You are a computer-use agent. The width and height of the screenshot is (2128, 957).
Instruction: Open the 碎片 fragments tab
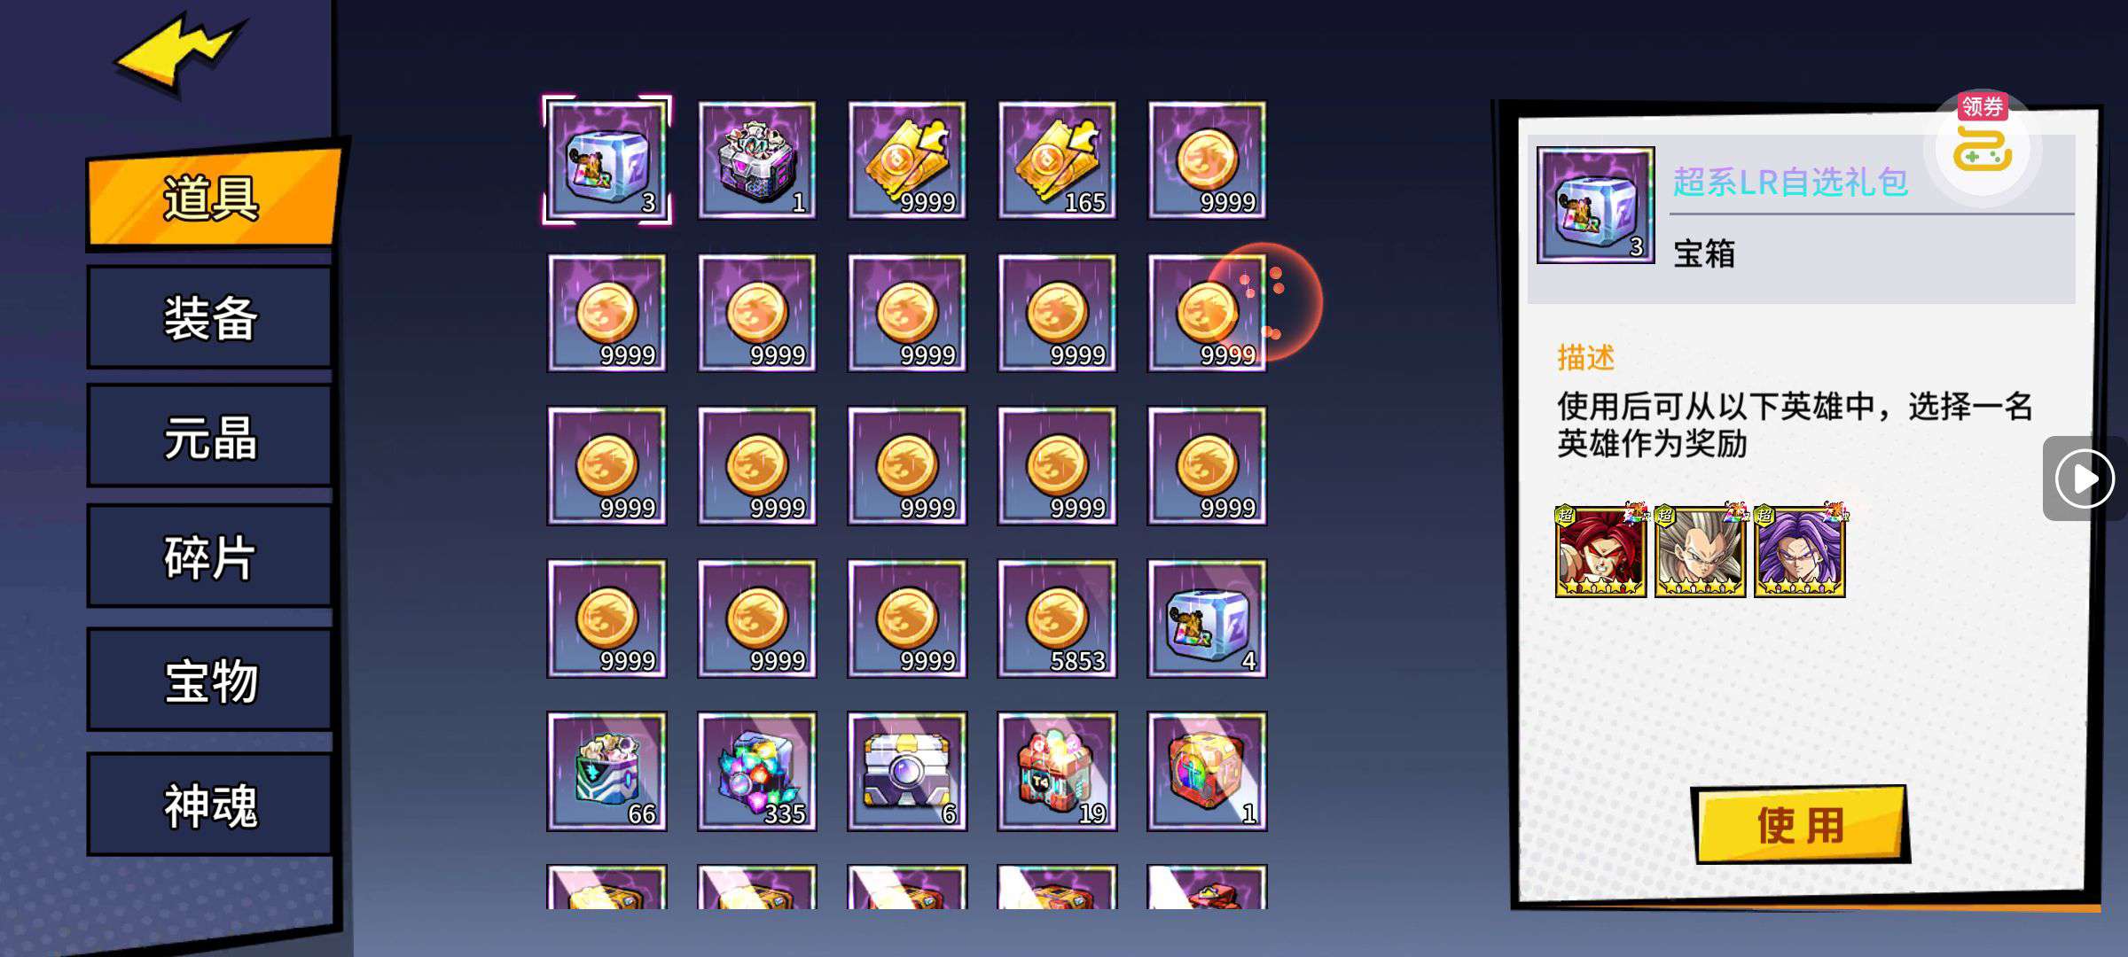tap(210, 556)
